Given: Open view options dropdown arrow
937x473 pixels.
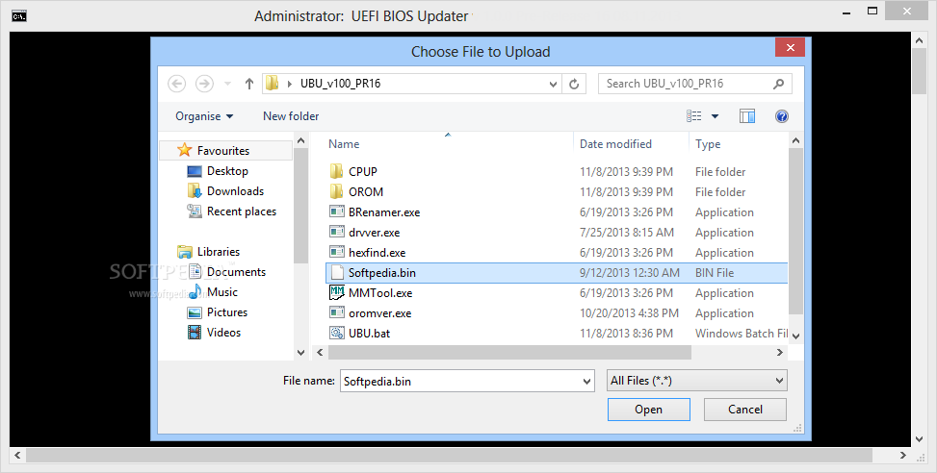Looking at the screenshot, I should tap(715, 117).
